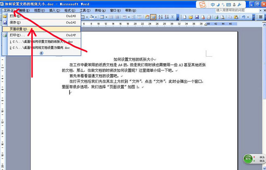Click the vertical scrollbar up arrow
The height and width of the screenshot is (170, 266).
pyautogui.click(x=264, y=25)
